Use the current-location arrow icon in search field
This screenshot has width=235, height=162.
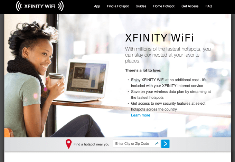coord(157,144)
